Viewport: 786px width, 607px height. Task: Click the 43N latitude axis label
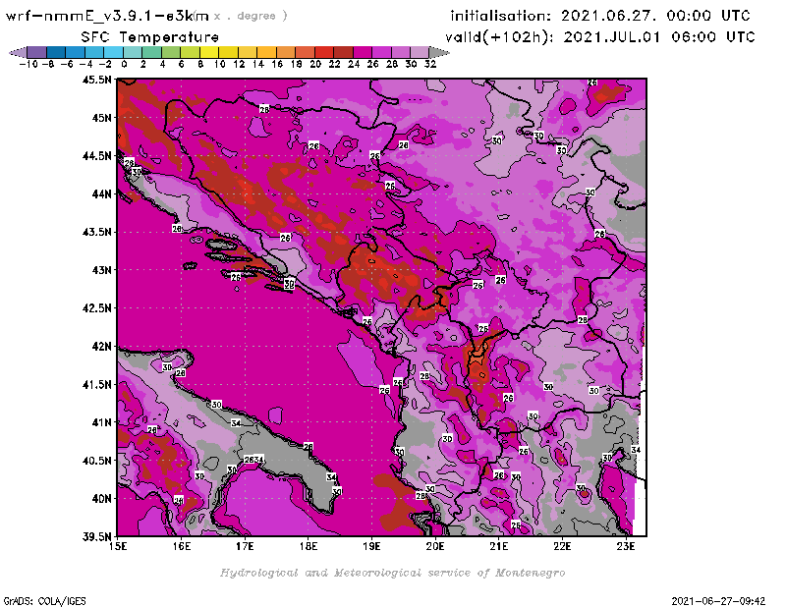point(102,270)
